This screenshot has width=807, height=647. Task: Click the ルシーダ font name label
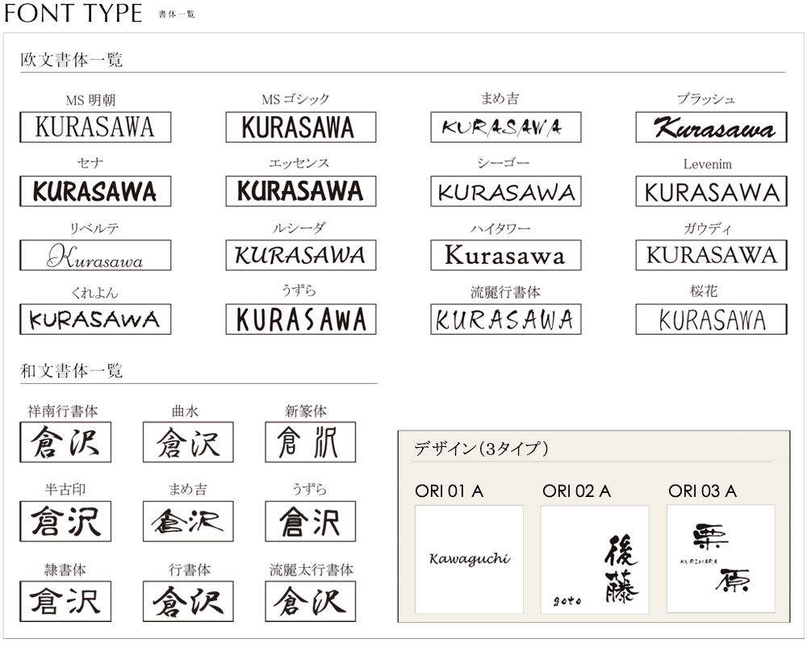click(299, 227)
